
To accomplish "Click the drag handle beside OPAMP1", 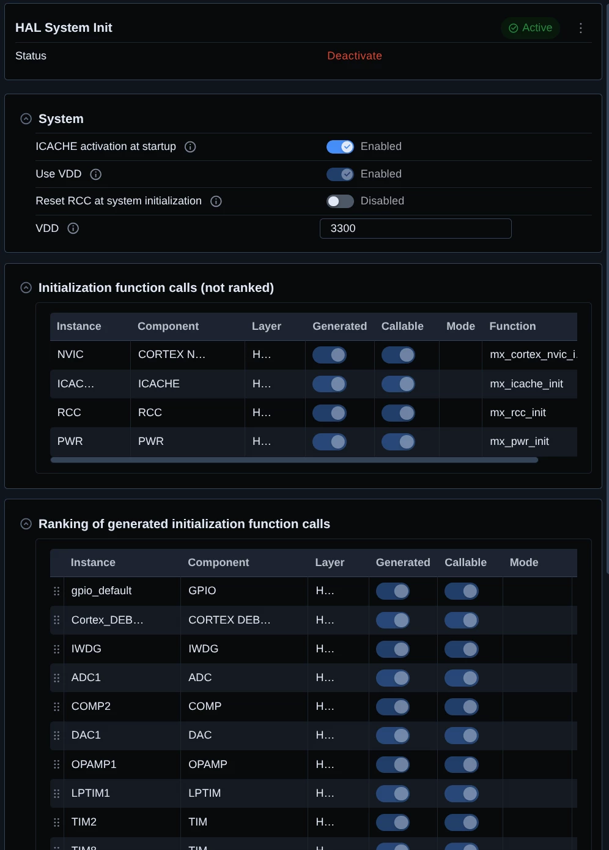I will (57, 764).
